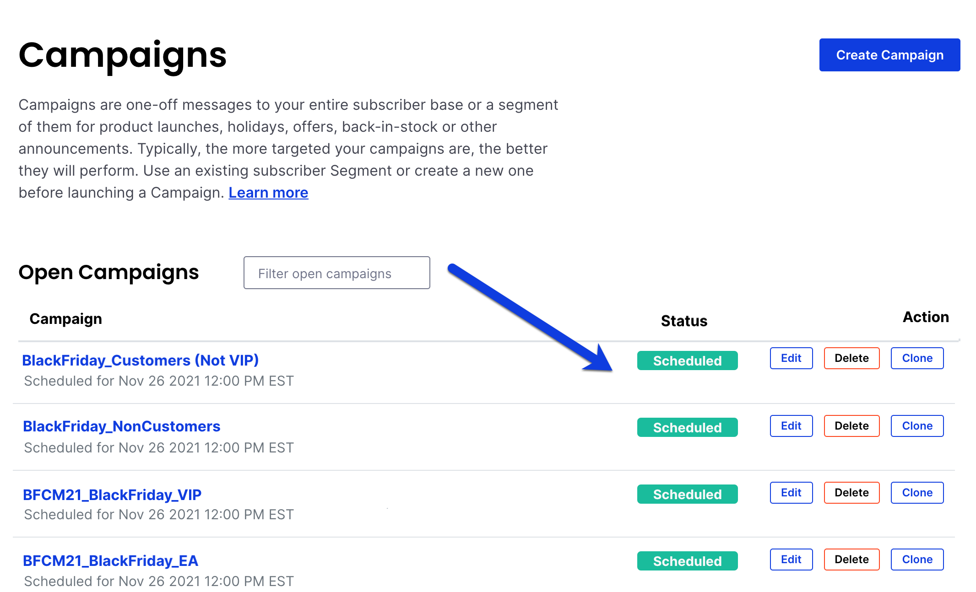The width and height of the screenshot is (976, 592).
Task: Delete the BFCM21_BlackFriday_EA campaign
Action: tap(851, 560)
